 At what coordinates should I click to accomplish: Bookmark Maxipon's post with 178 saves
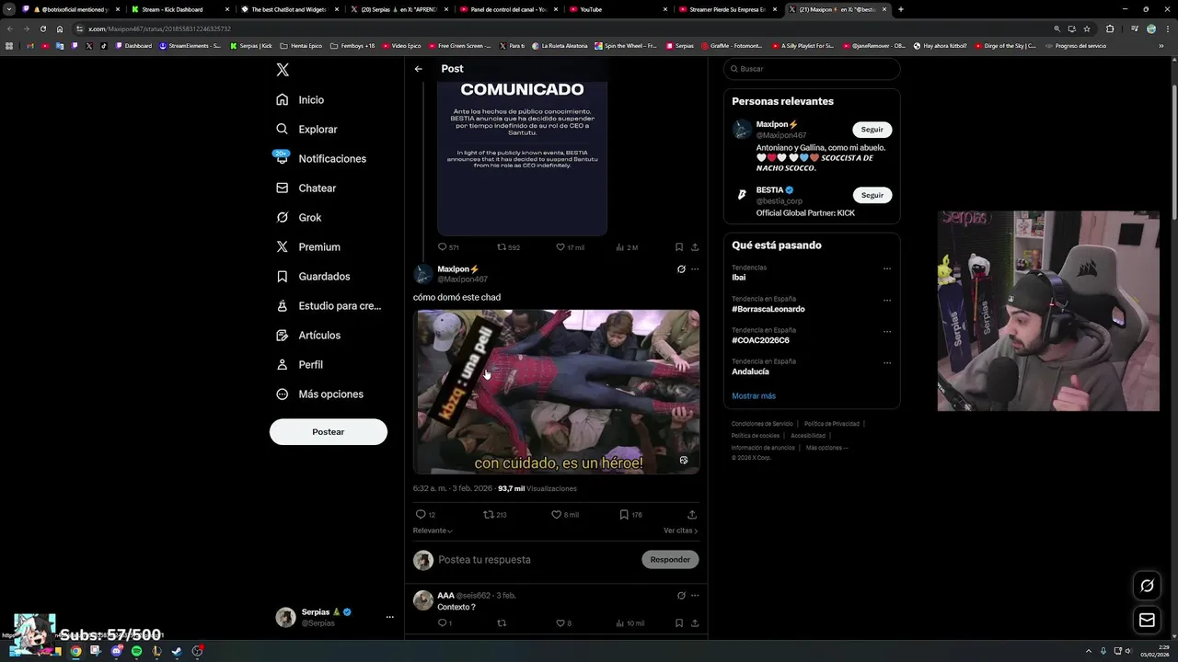(624, 514)
